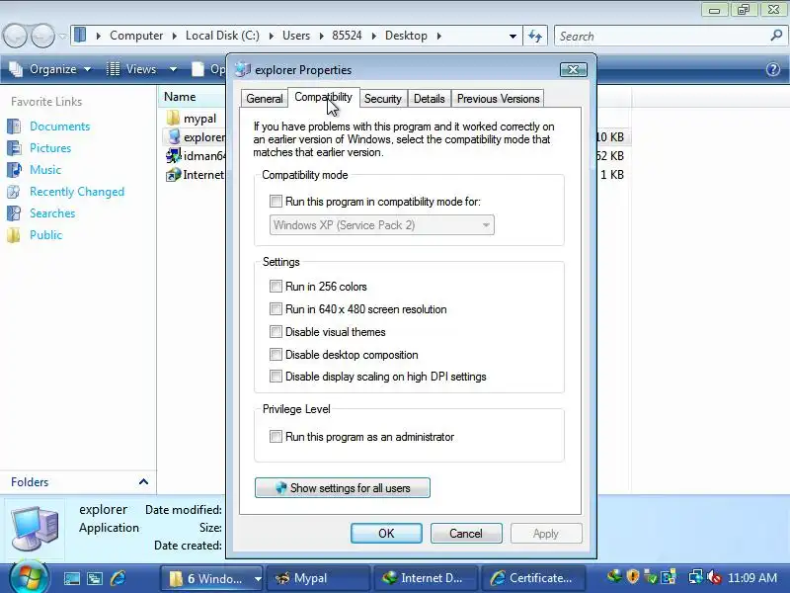
Task: Open the Views dropdown arrow
Action: (x=174, y=69)
